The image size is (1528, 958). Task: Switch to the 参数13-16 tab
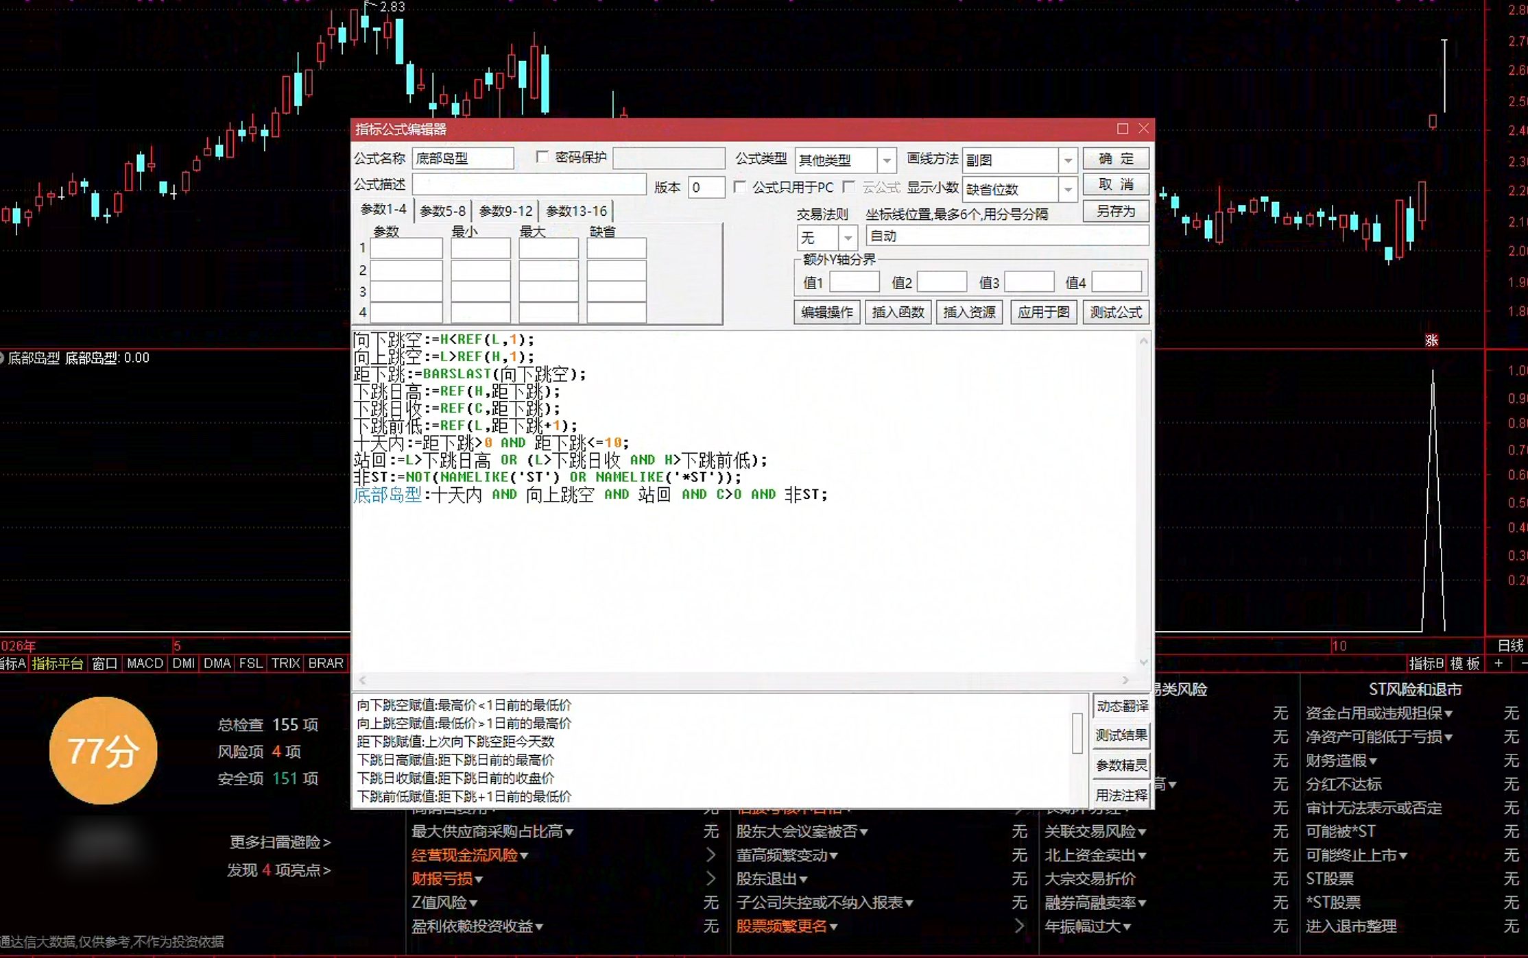tap(576, 211)
